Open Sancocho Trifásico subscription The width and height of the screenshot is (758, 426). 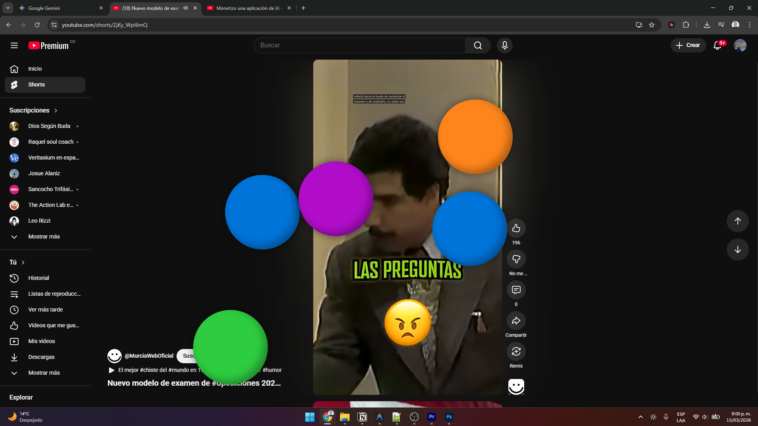pos(45,189)
